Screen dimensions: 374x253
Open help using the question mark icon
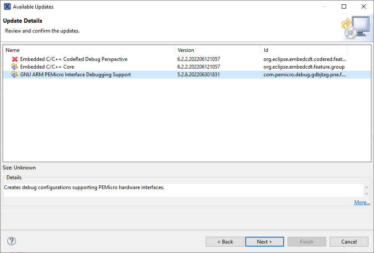tap(11, 241)
